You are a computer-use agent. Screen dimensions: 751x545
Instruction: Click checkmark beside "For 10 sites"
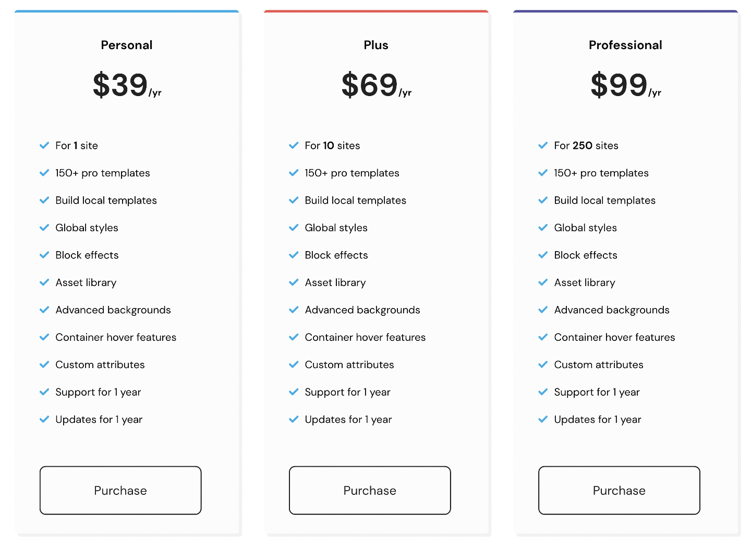(x=294, y=145)
